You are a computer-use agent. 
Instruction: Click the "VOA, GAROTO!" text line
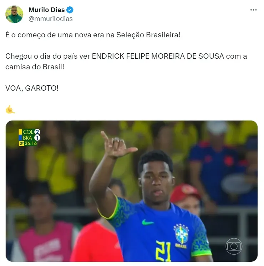click(32, 88)
